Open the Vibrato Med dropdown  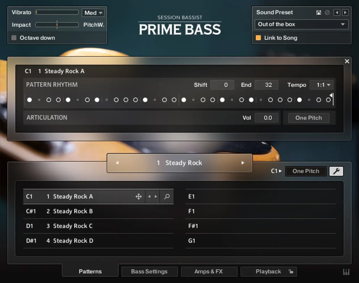[93, 13]
